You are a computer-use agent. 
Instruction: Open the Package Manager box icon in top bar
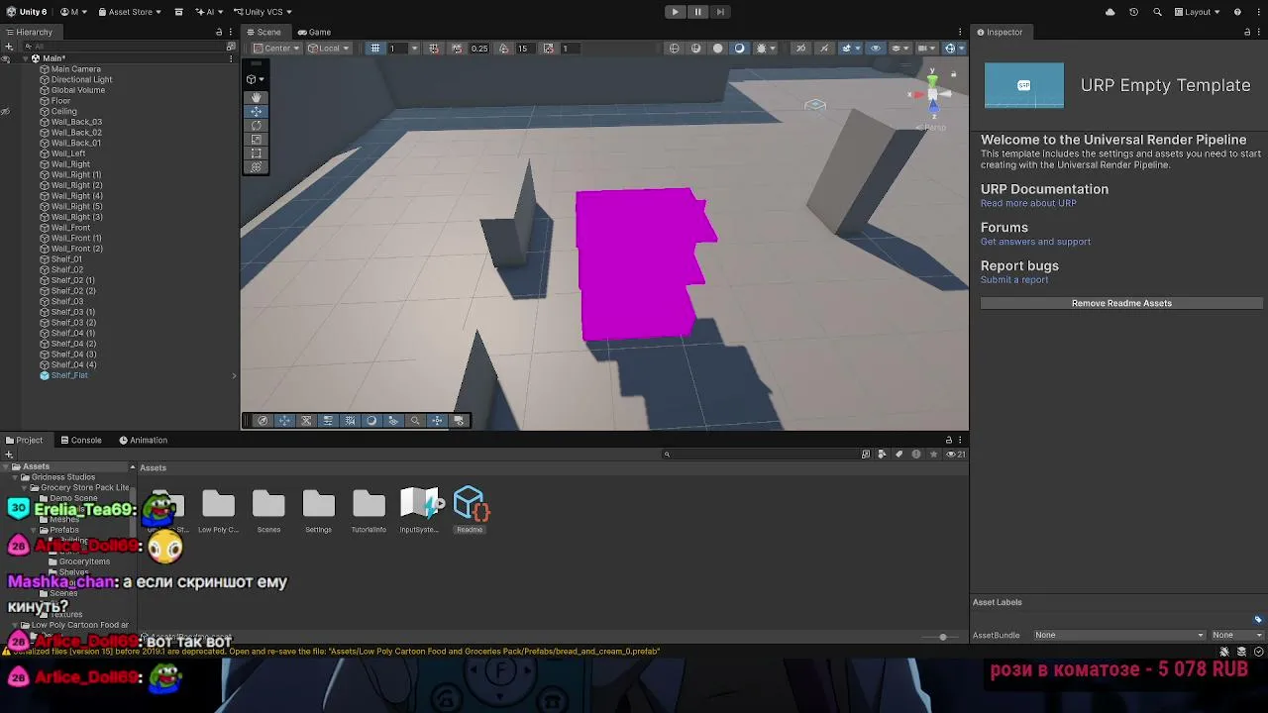[178, 12]
